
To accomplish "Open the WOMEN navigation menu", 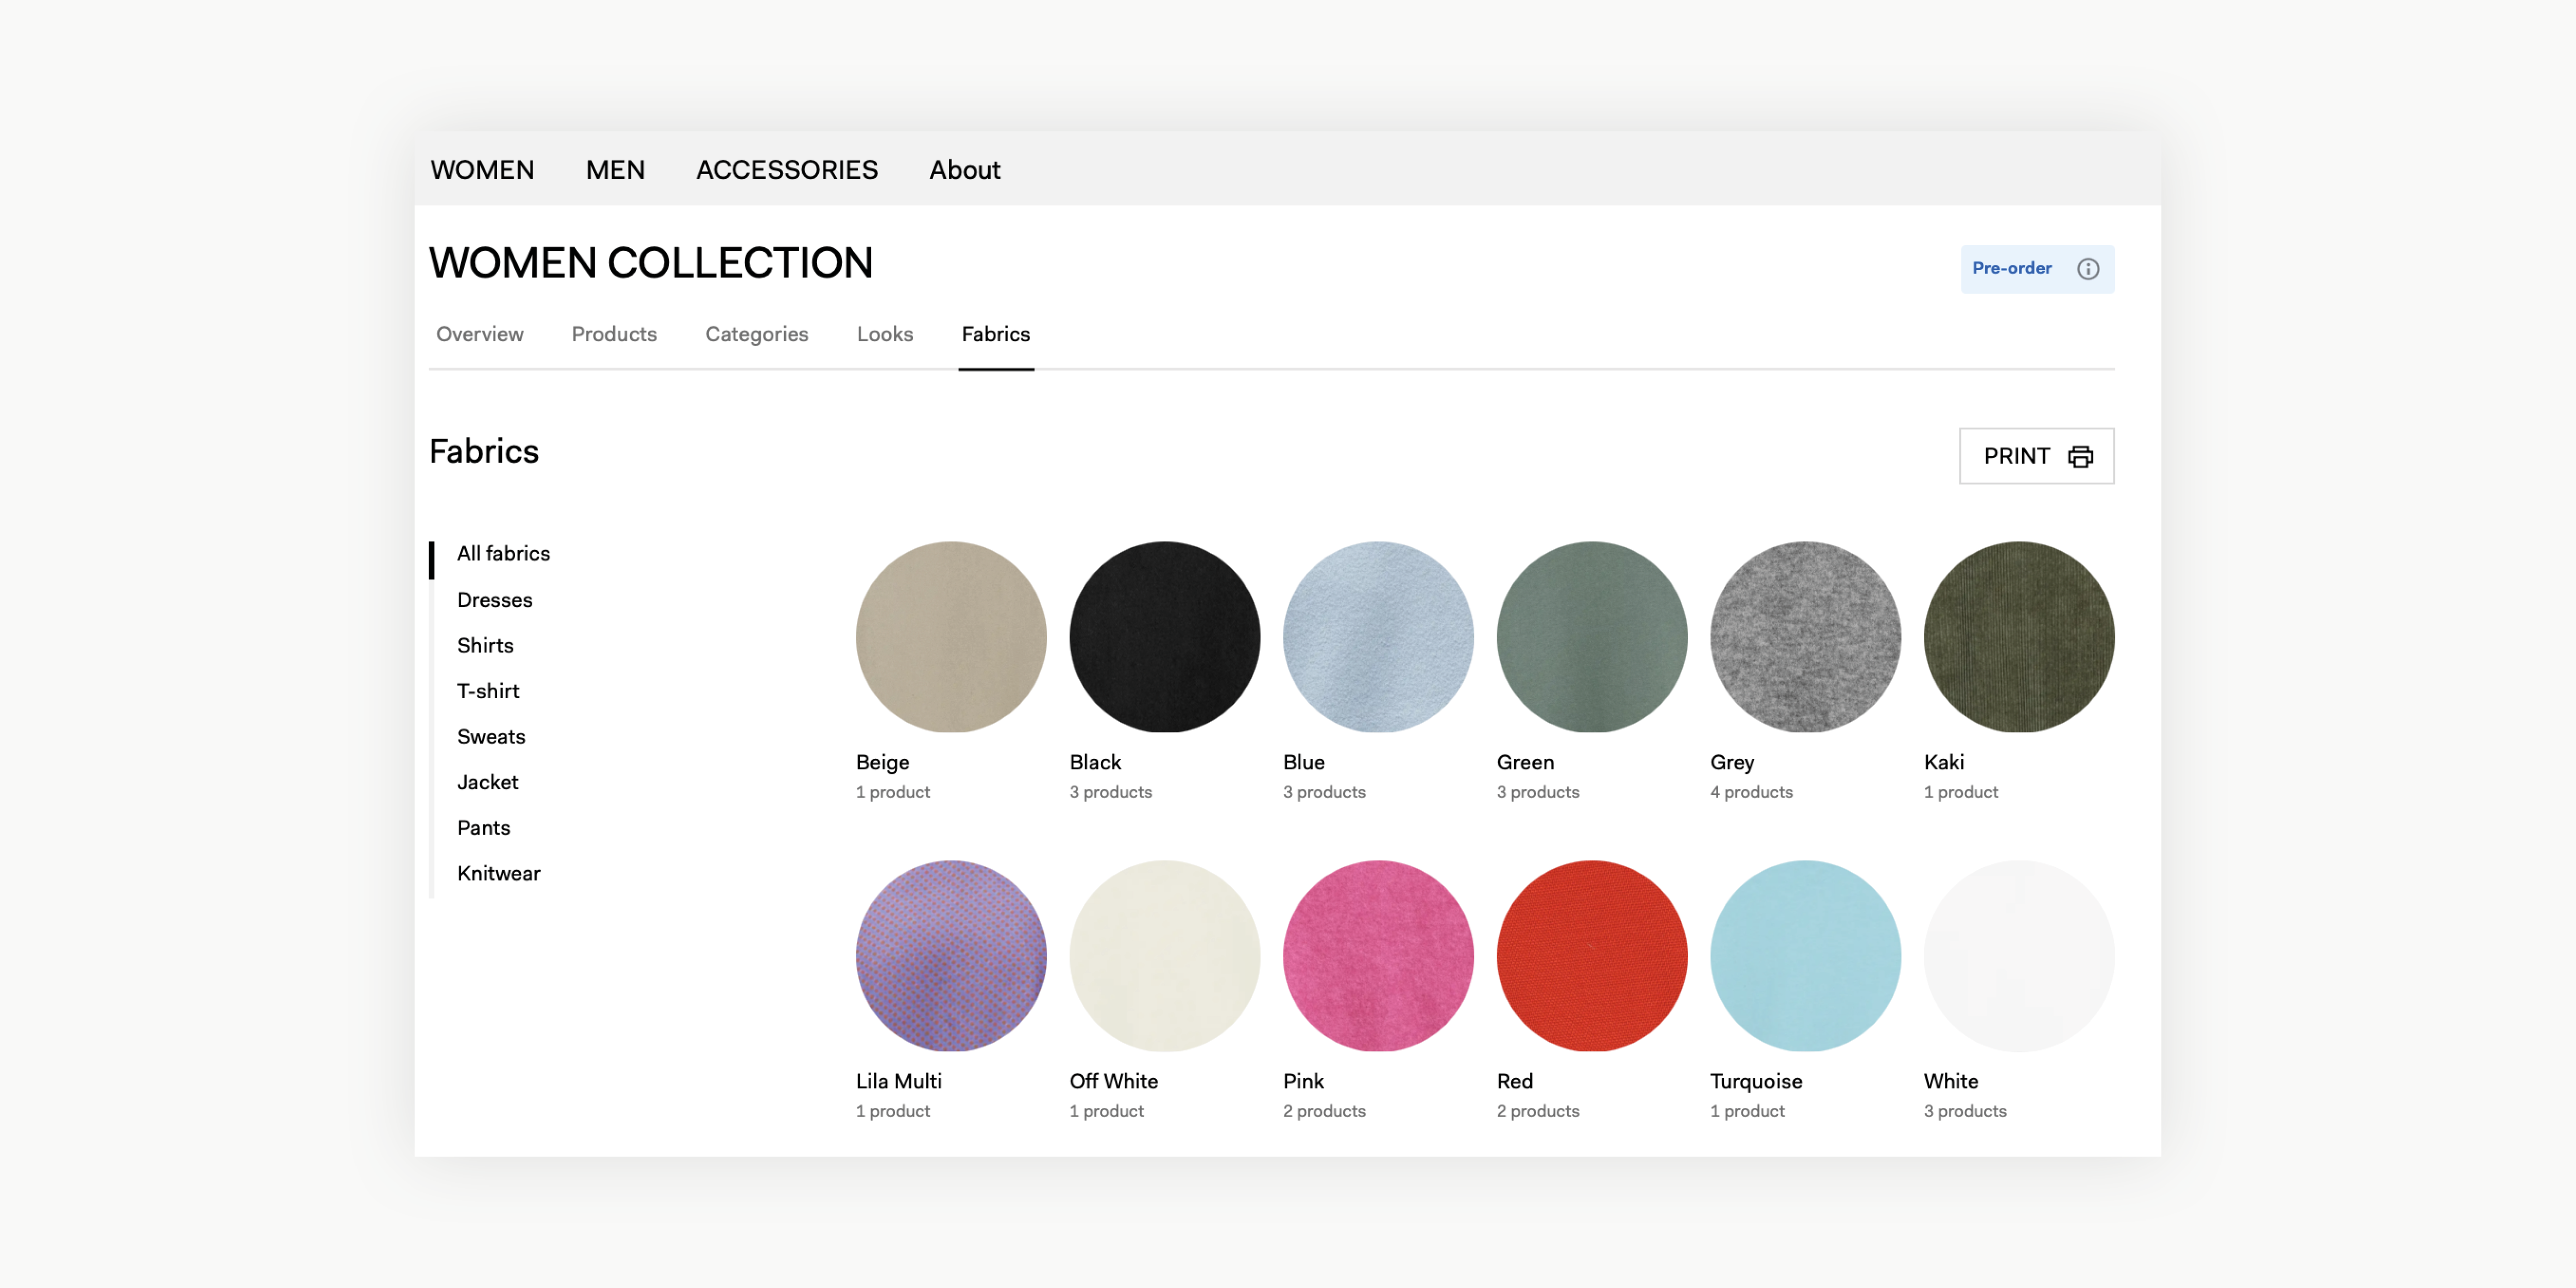I will tap(482, 169).
